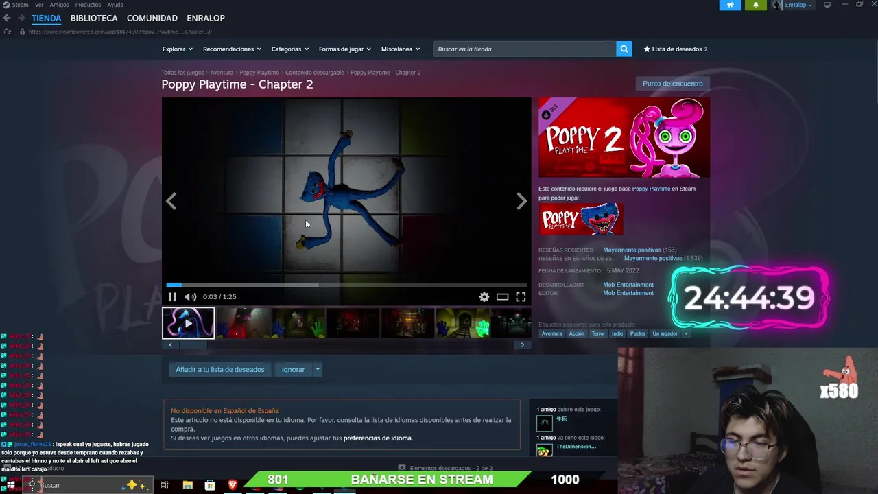Click the Aventura breadcrumb link
Screen dimensions: 878x494
[x=222, y=72]
